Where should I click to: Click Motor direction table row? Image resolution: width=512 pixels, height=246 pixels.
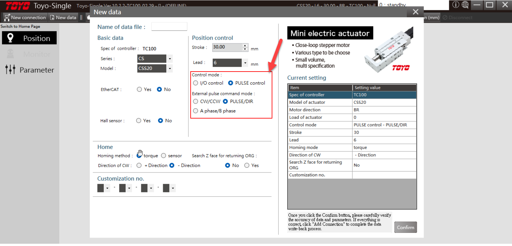(352, 110)
